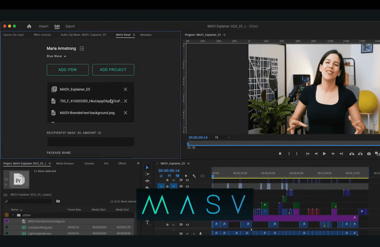380x247 pixels.
Task: Show more panel tabs with double chevron
Action: coord(138,163)
